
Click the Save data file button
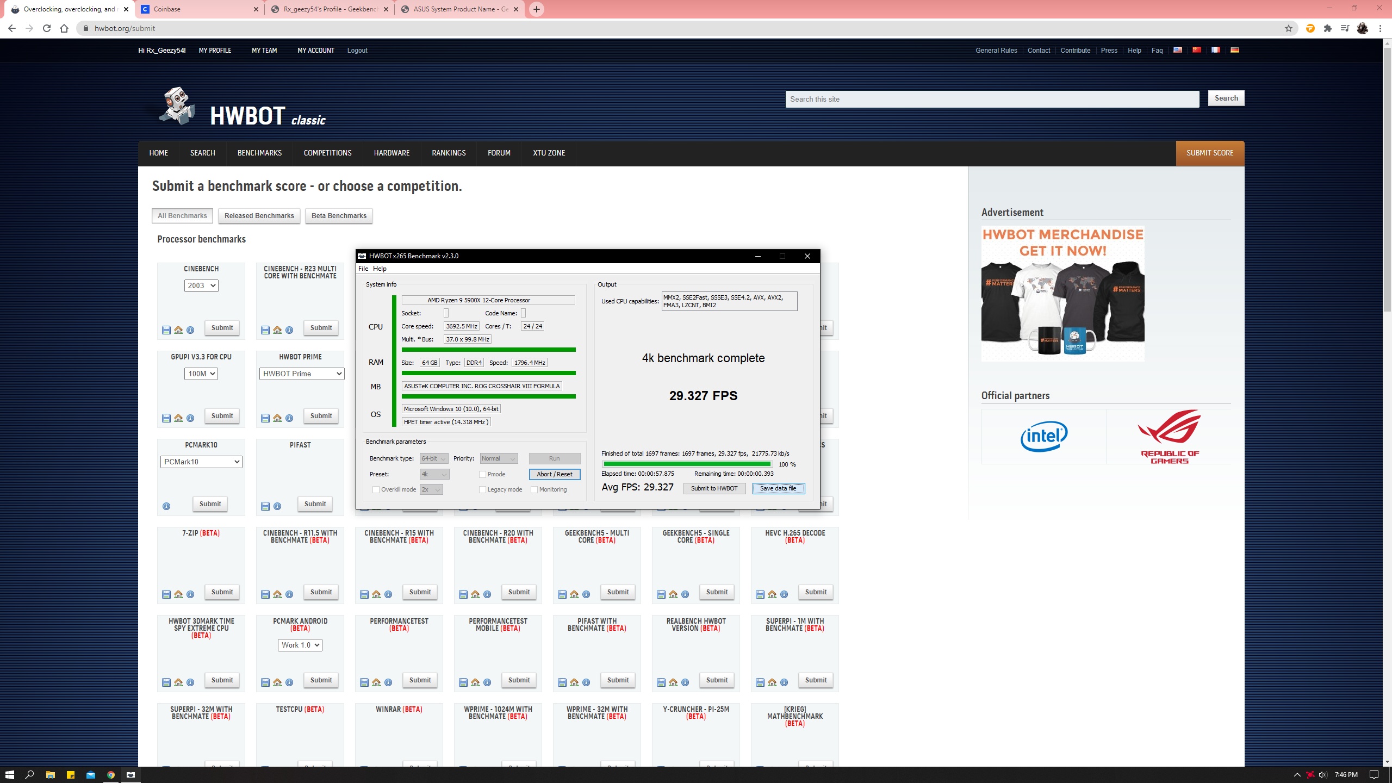point(778,488)
